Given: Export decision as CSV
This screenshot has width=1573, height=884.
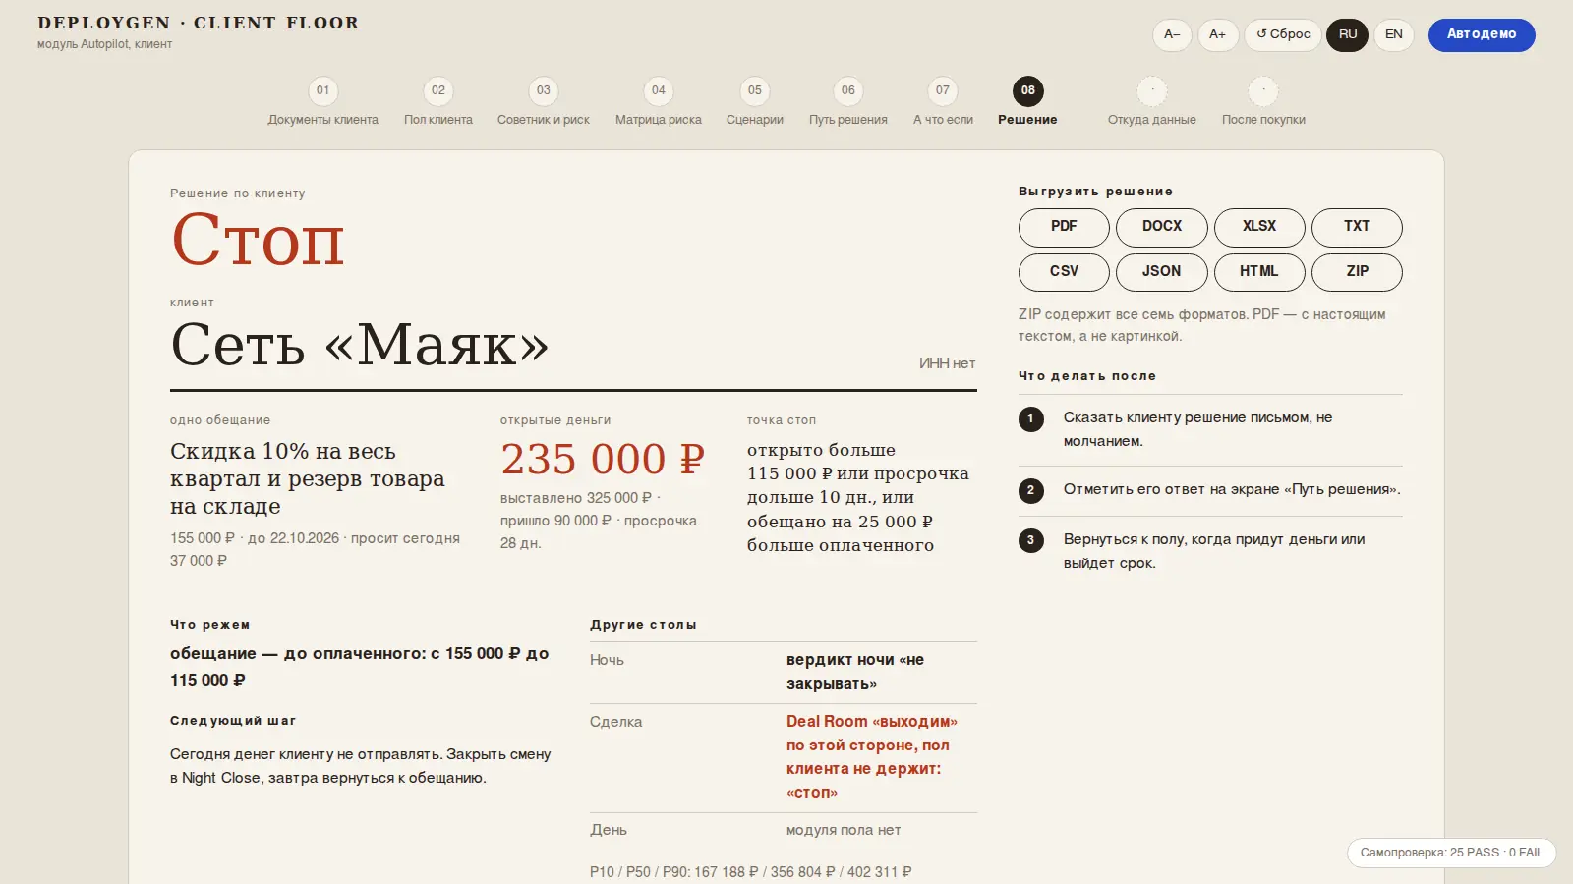Looking at the screenshot, I should pos(1064,272).
